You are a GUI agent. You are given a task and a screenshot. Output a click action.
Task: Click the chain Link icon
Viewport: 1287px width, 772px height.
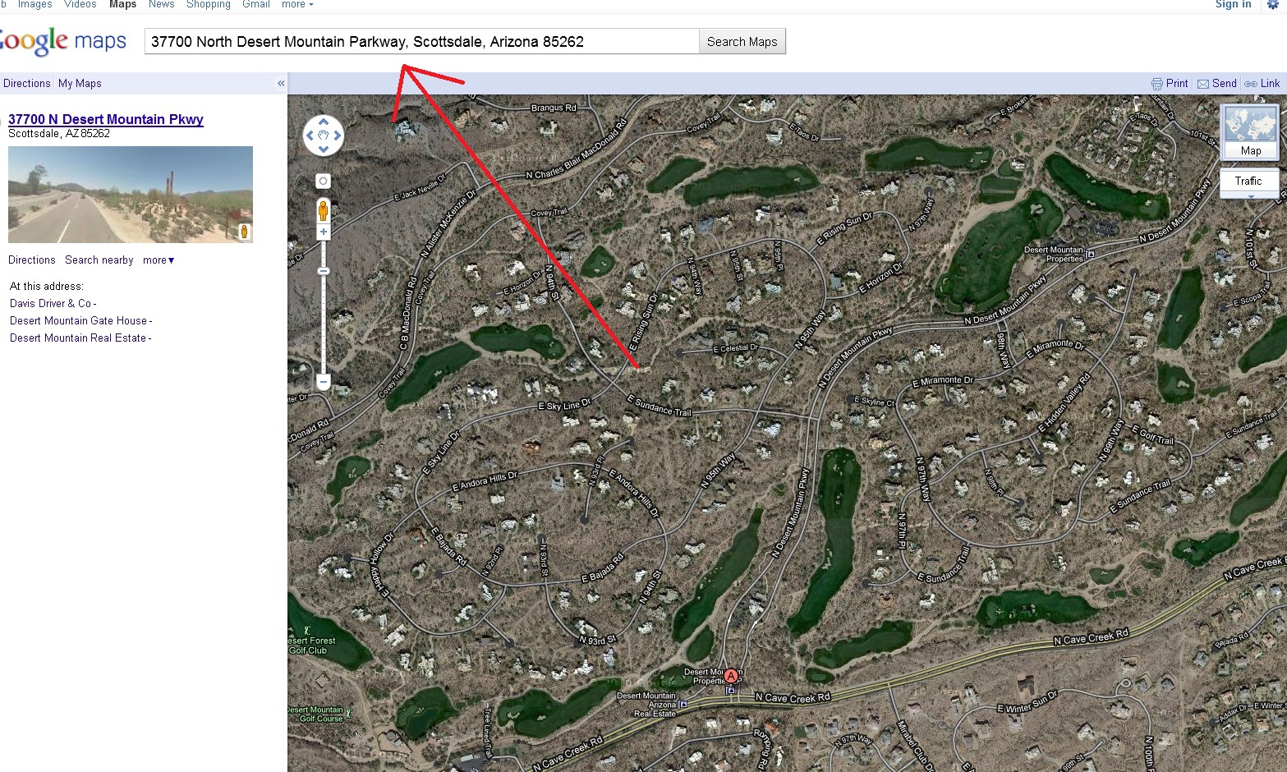[1251, 84]
